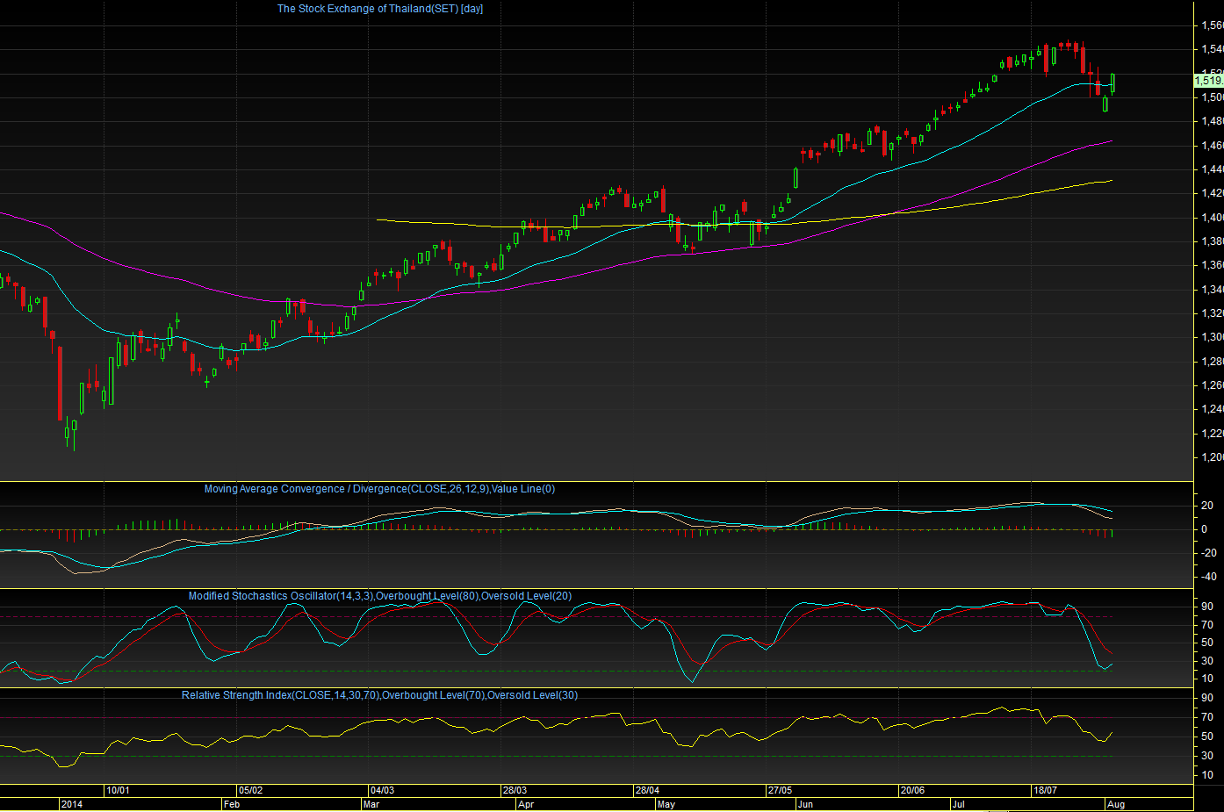Click the Apr month label on time axis
Image resolution: width=1224 pixels, height=812 pixels.
point(526,804)
